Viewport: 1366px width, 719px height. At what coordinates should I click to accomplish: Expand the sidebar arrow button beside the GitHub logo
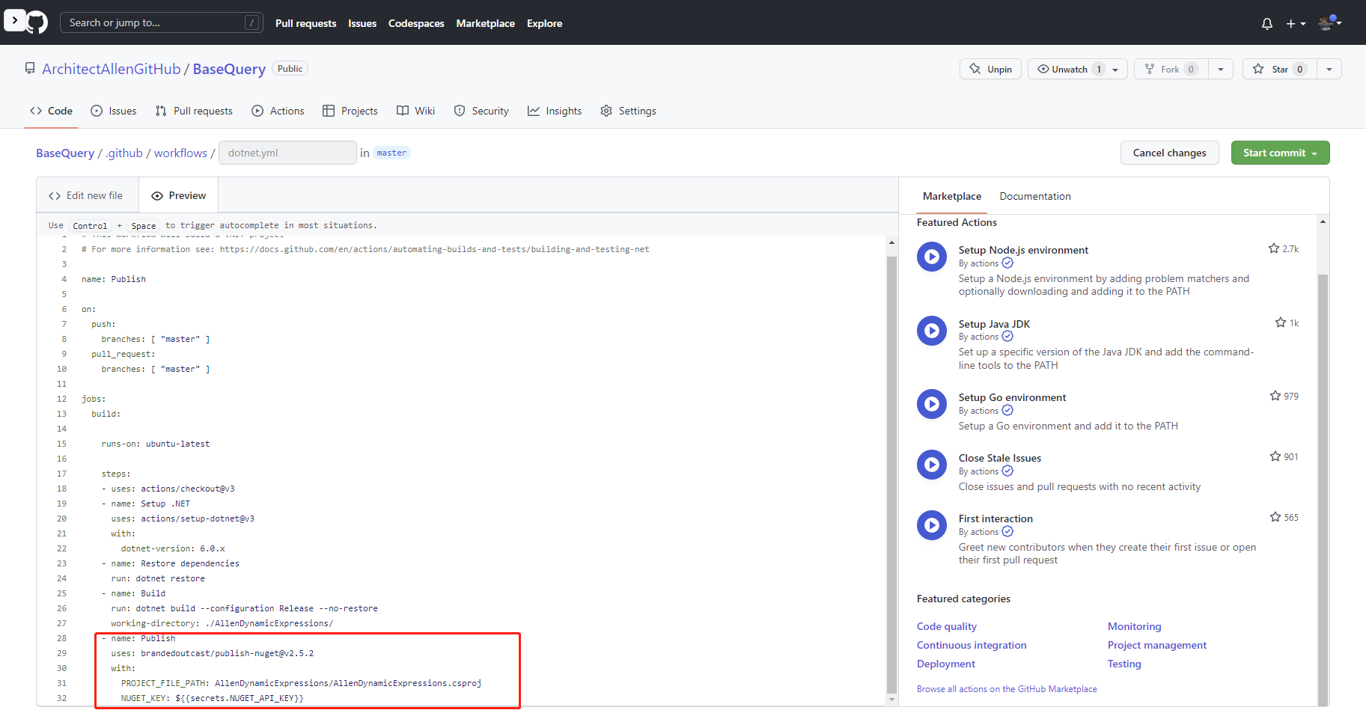coord(15,20)
